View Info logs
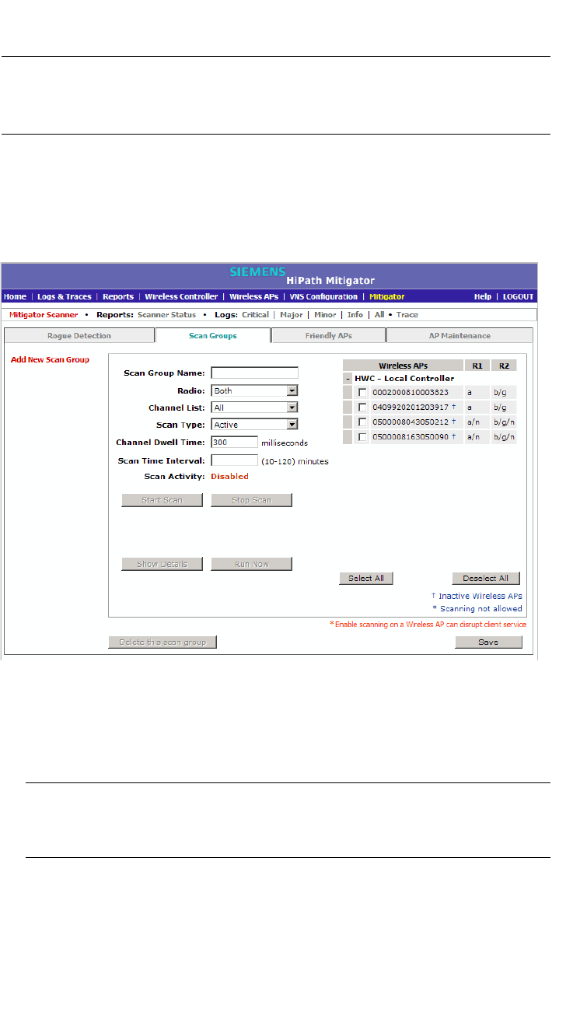 pyautogui.click(x=355, y=315)
